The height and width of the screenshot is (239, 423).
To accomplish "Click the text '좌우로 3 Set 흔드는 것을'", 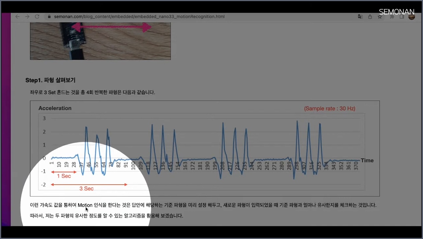I will click(x=55, y=92).
